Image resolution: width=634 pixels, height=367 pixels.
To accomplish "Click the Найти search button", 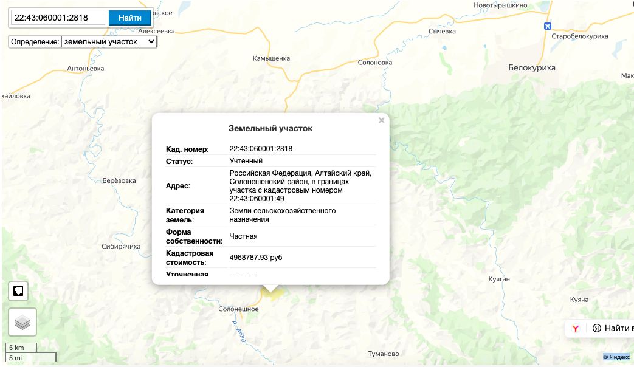I will tap(130, 18).
